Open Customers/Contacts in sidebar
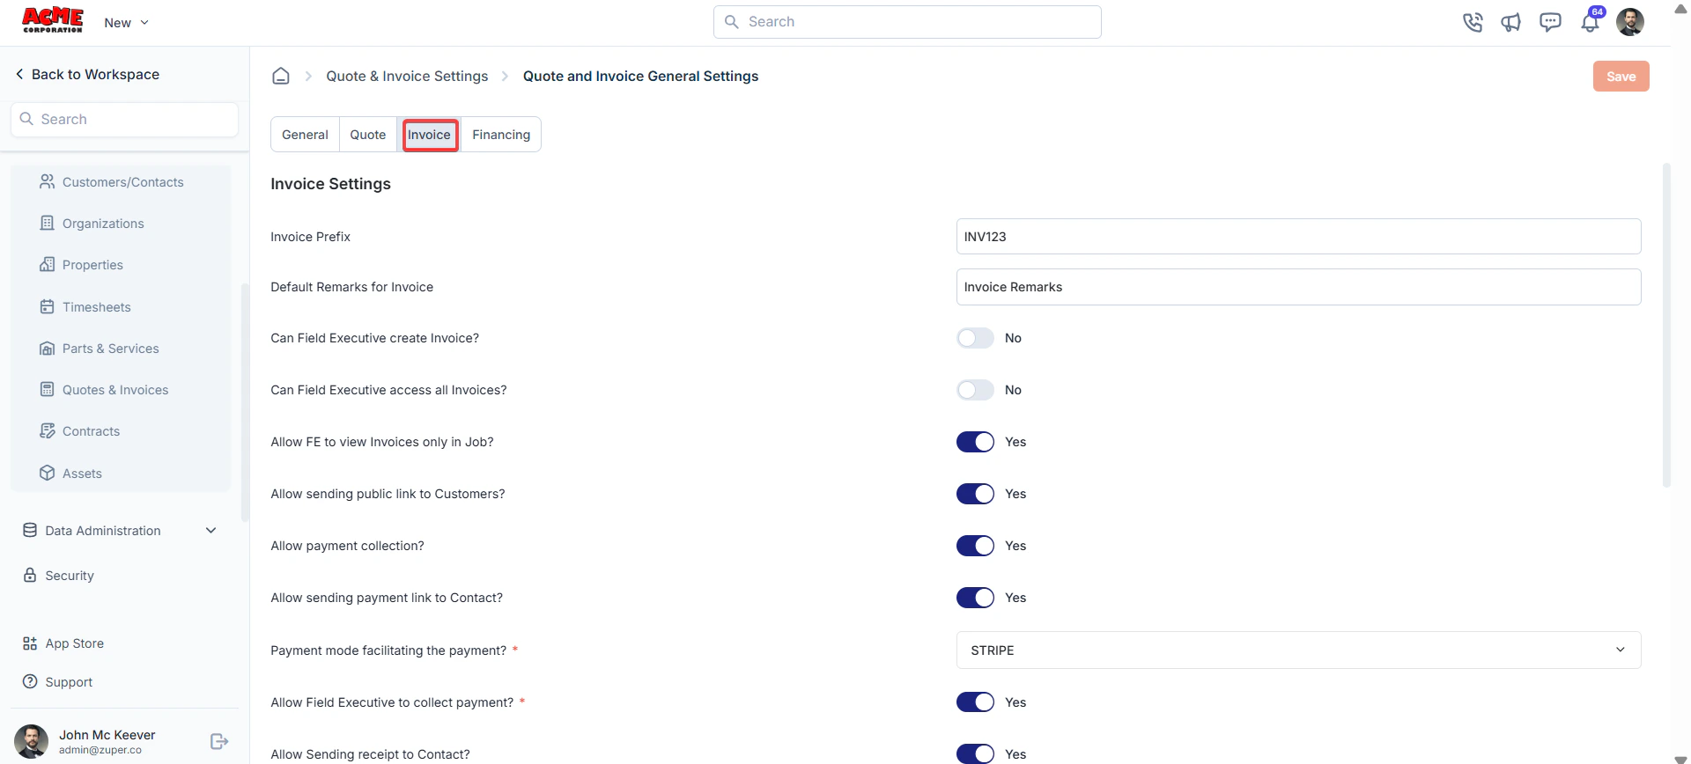This screenshot has width=1691, height=764. (122, 181)
